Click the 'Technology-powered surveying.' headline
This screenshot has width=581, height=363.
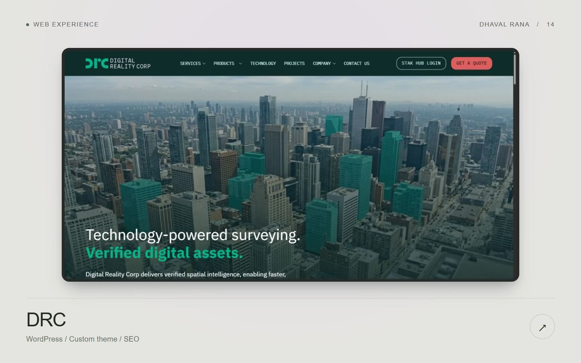[x=193, y=235]
